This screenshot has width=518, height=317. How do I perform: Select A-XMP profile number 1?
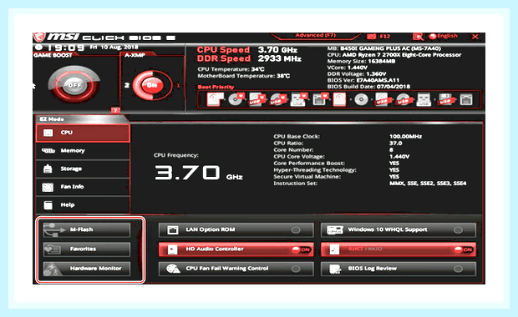179,85
